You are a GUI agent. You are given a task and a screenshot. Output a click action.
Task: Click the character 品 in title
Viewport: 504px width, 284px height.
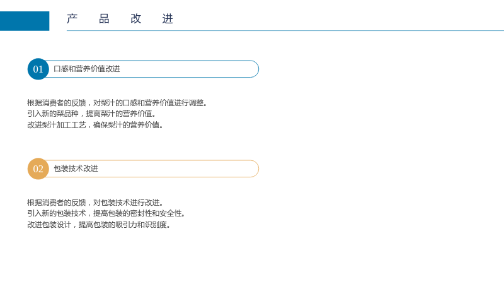[104, 19]
